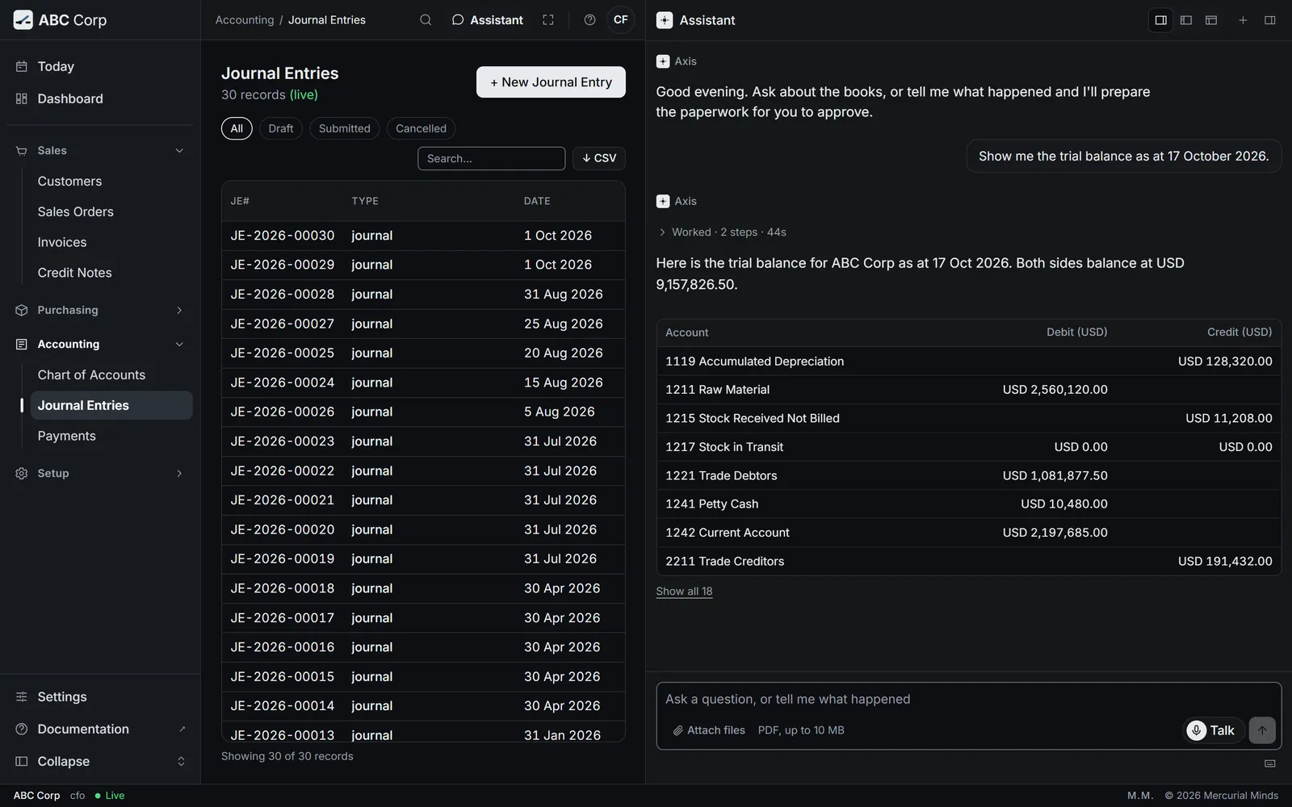Viewport: 1292px width, 807px height.
Task: Start a new assistant chat with plus icon
Action: (1244, 20)
